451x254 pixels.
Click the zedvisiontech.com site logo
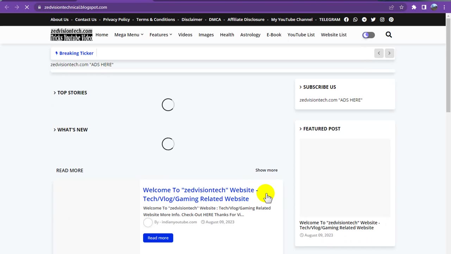(72, 35)
